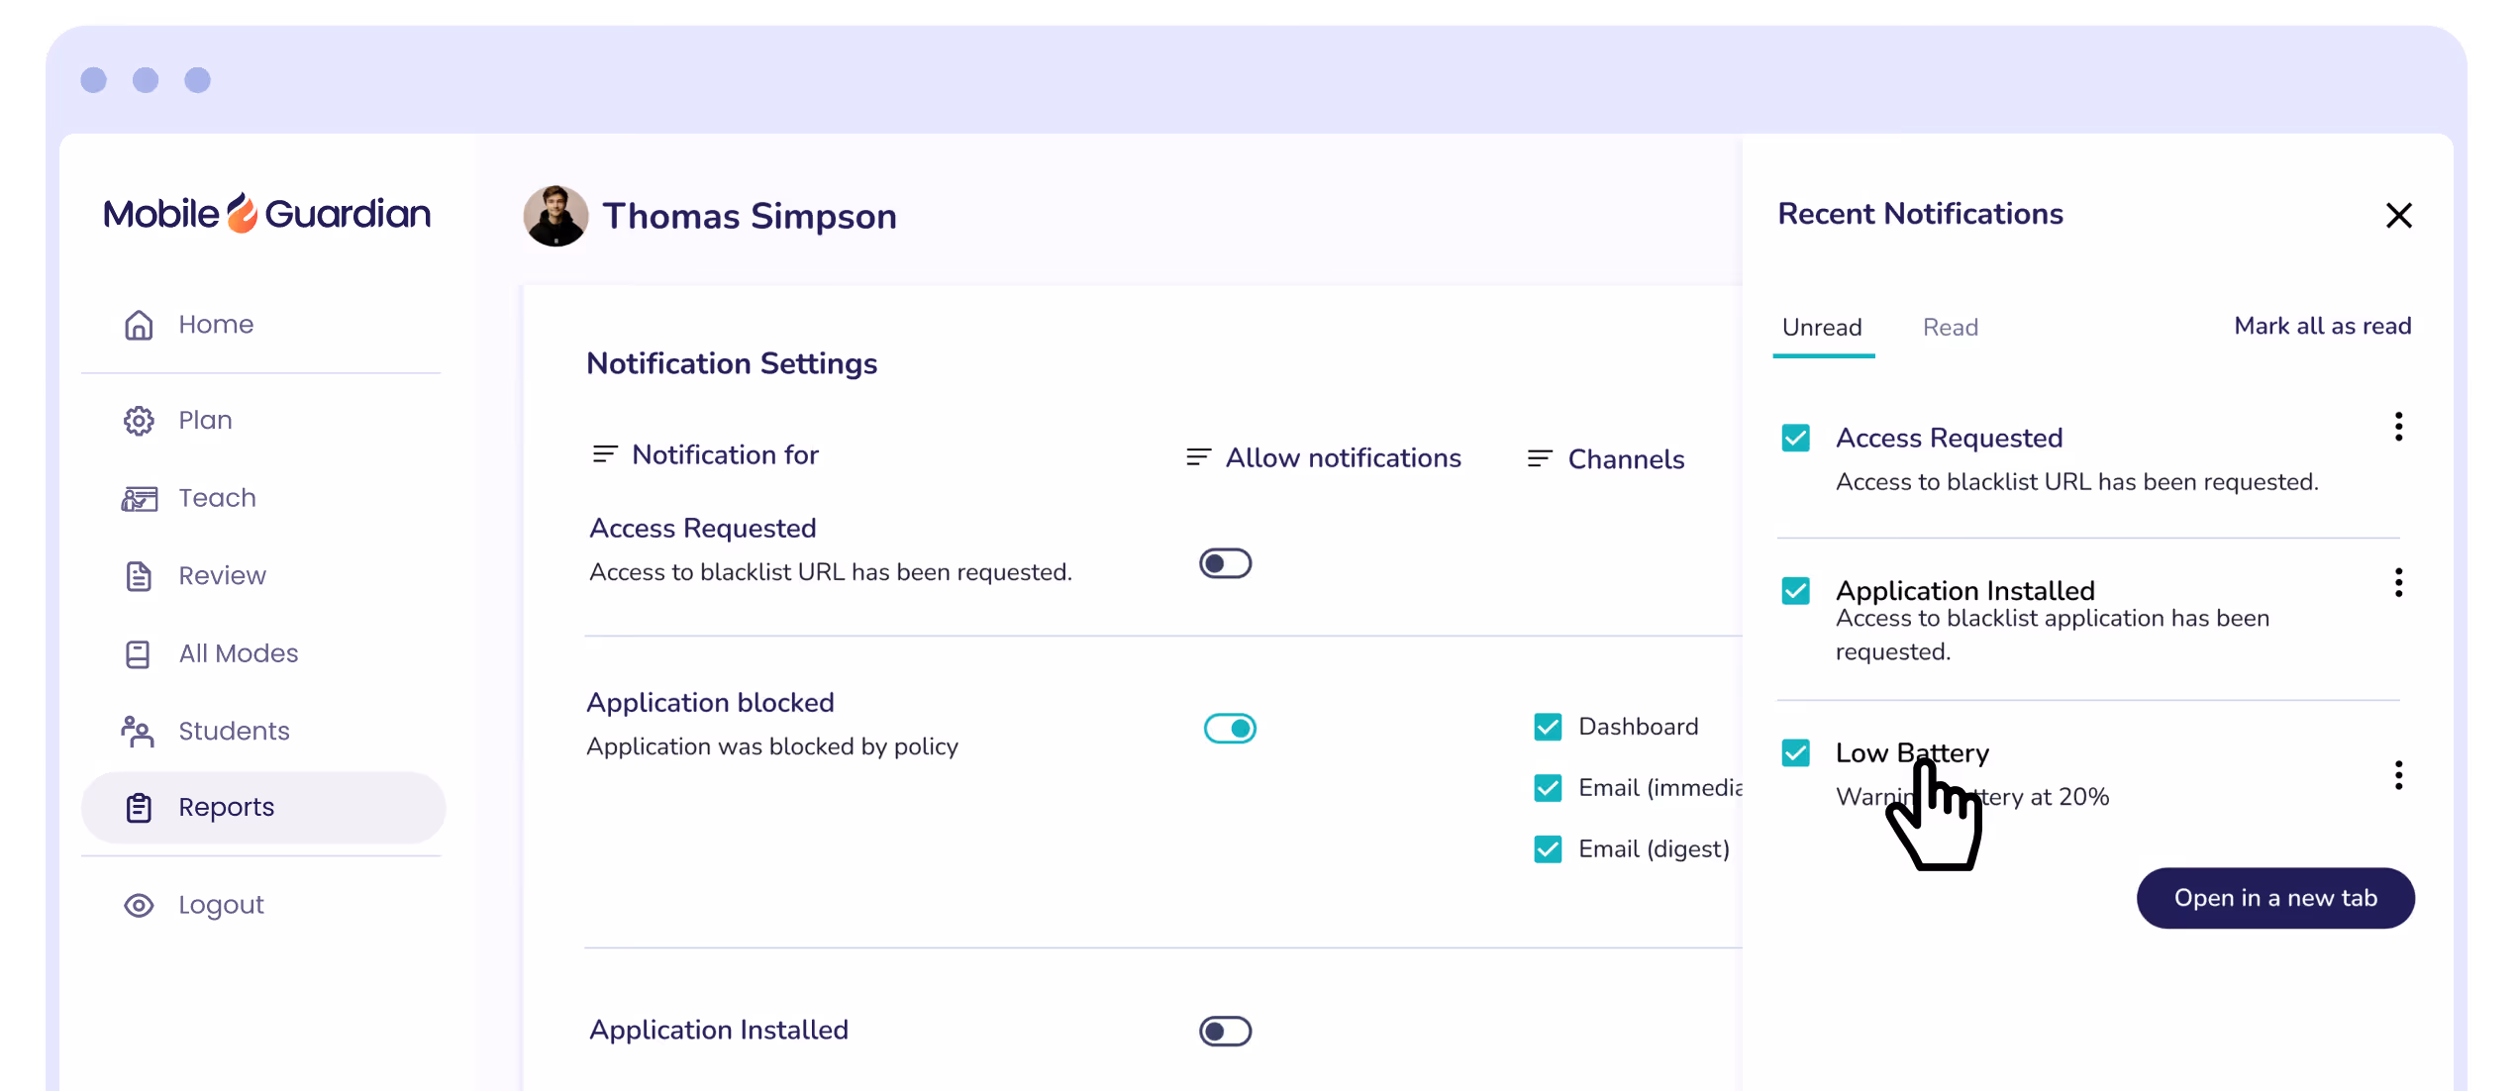Uncheck the Dashboard channel checkbox
The height and width of the screenshot is (1091, 2515).
tap(1548, 728)
